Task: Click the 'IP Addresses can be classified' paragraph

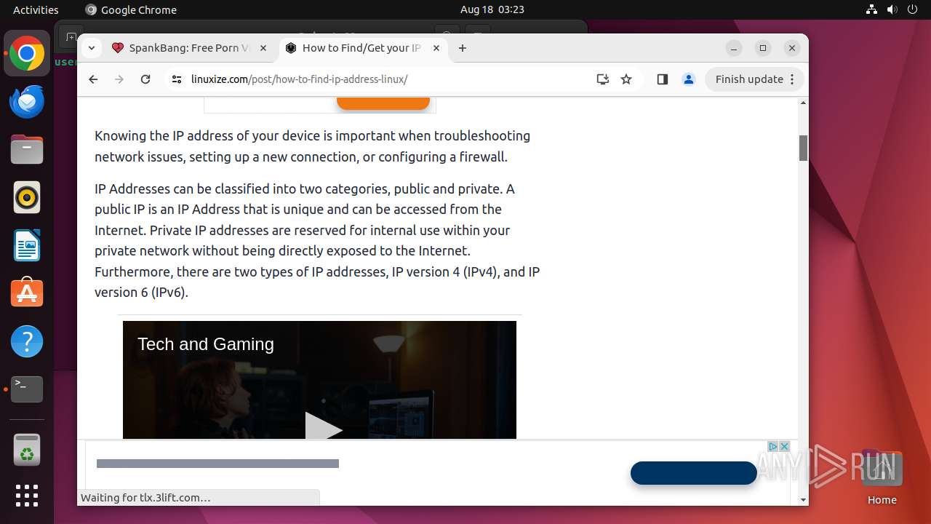Action: [317, 241]
